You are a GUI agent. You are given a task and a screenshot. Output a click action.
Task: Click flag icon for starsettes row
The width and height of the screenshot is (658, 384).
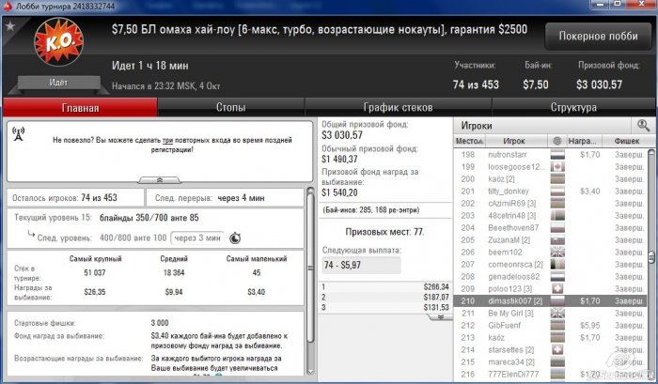coord(557,349)
